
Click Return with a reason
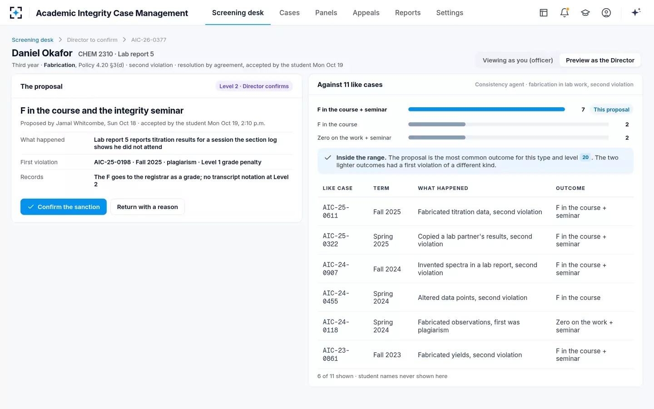[148, 207]
